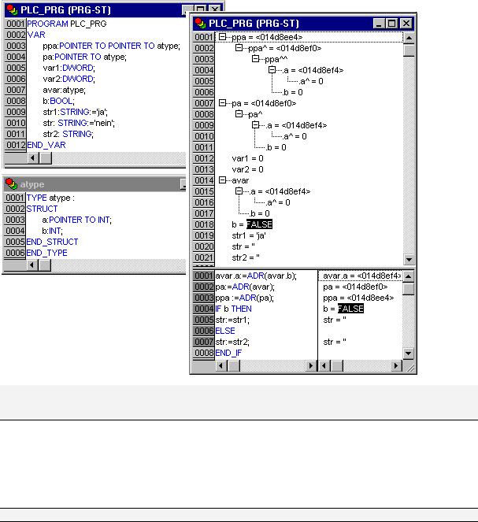Collapse the ppa^^ tree node
The image size is (478, 522).
pyautogui.click(x=255, y=59)
